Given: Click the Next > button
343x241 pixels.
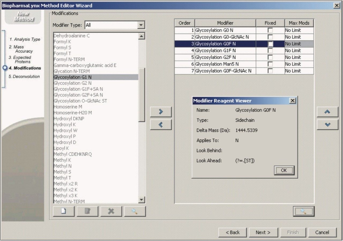Looking at the screenshot, I should pyautogui.click(x=263, y=232).
